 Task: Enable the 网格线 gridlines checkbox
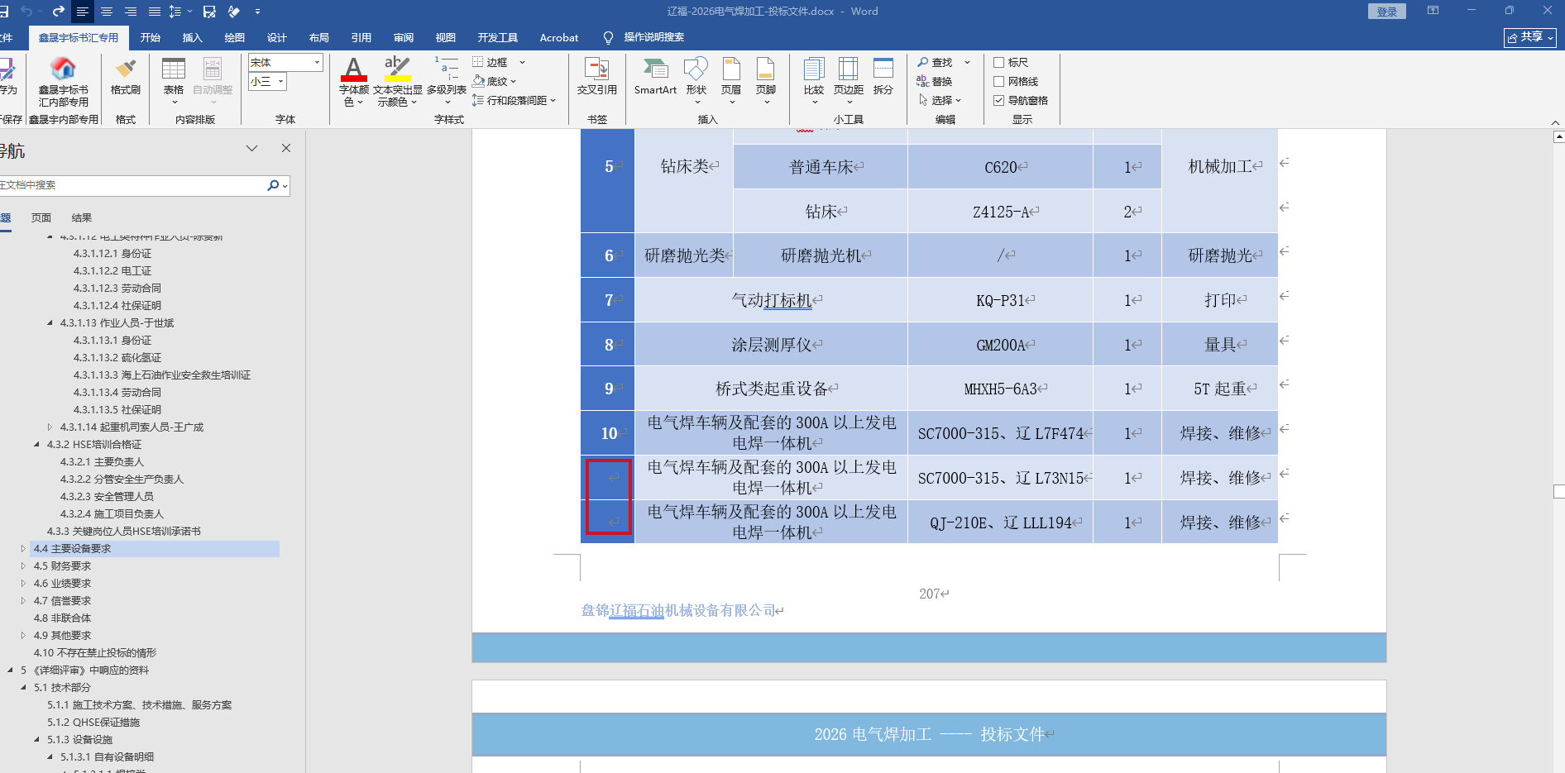[x=998, y=81]
